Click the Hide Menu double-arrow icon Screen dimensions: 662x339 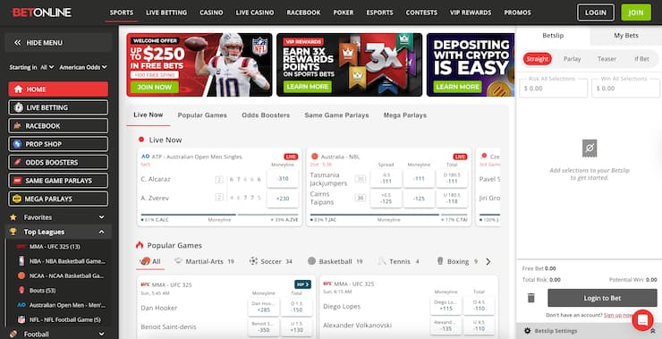point(17,43)
